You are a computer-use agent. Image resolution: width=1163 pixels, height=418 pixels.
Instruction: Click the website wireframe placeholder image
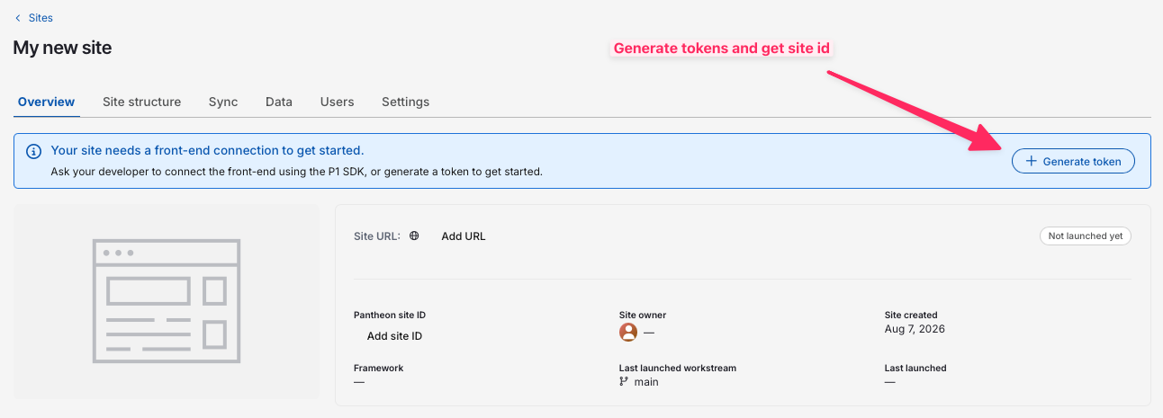167,301
